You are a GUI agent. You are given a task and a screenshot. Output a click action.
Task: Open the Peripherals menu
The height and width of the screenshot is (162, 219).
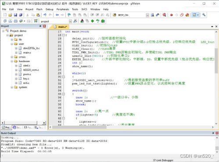(63, 9)
